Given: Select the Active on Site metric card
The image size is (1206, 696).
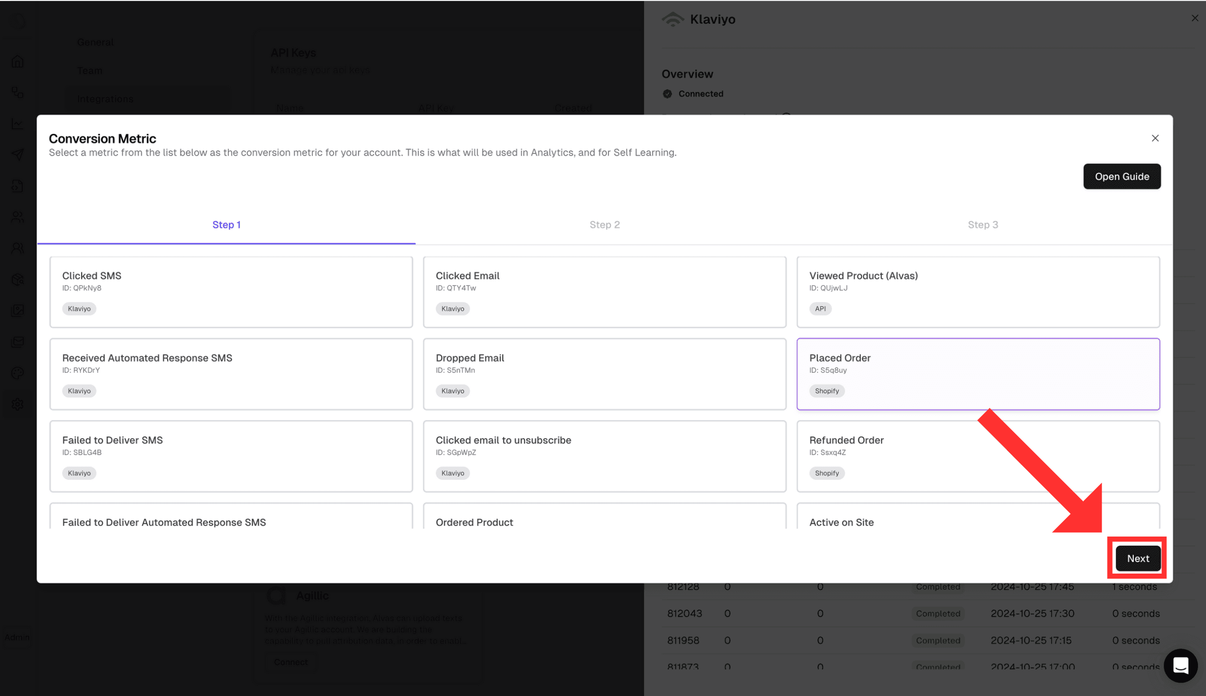Looking at the screenshot, I should pos(978,516).
